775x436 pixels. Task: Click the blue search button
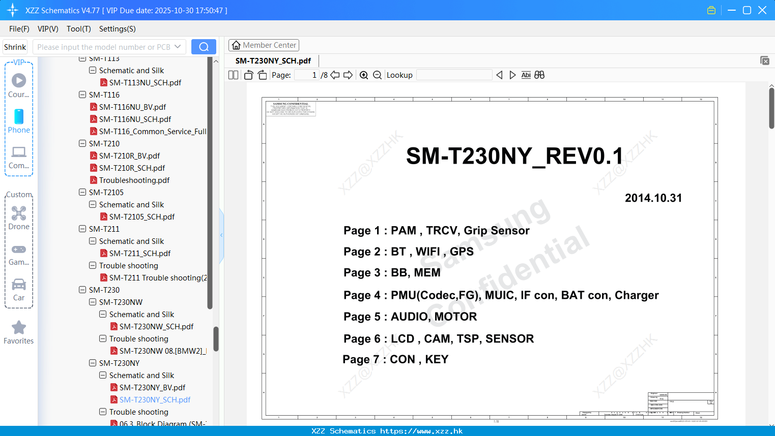tap(204, 47)
